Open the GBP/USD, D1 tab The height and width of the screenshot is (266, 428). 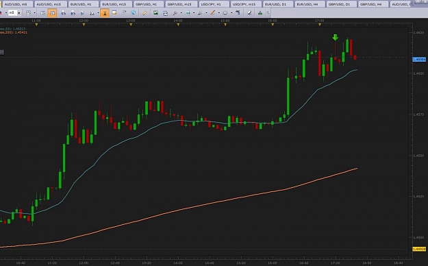[341, 4]
